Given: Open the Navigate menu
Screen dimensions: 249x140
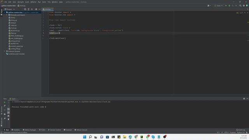Looking at the screenshot, I should pyautogui.click(x=21, y=2).
